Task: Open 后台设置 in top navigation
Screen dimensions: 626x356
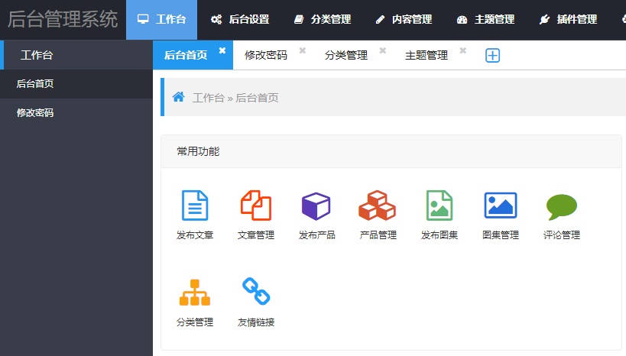Action: click(x=240, y=20)
